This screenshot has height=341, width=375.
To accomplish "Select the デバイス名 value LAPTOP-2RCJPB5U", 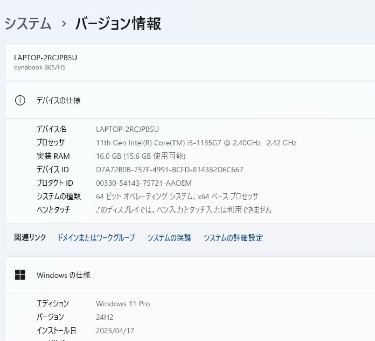I will pos(127,129).
